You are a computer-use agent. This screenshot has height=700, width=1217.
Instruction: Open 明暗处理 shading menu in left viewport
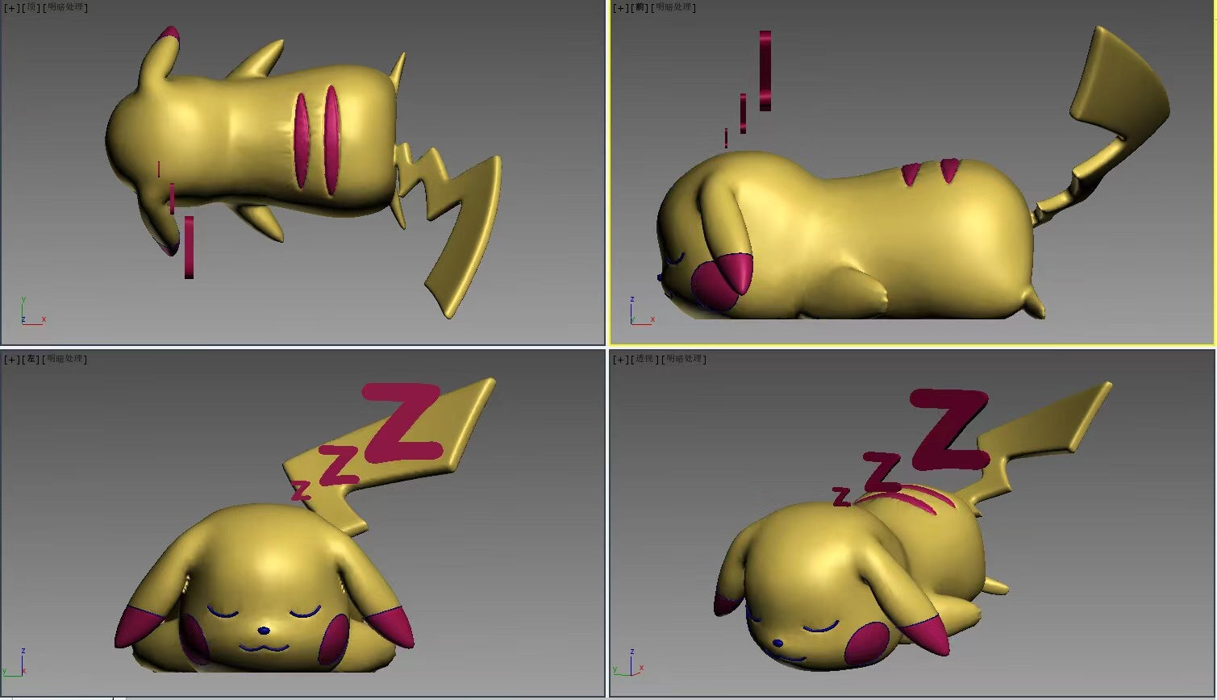(x=67, y=359)
